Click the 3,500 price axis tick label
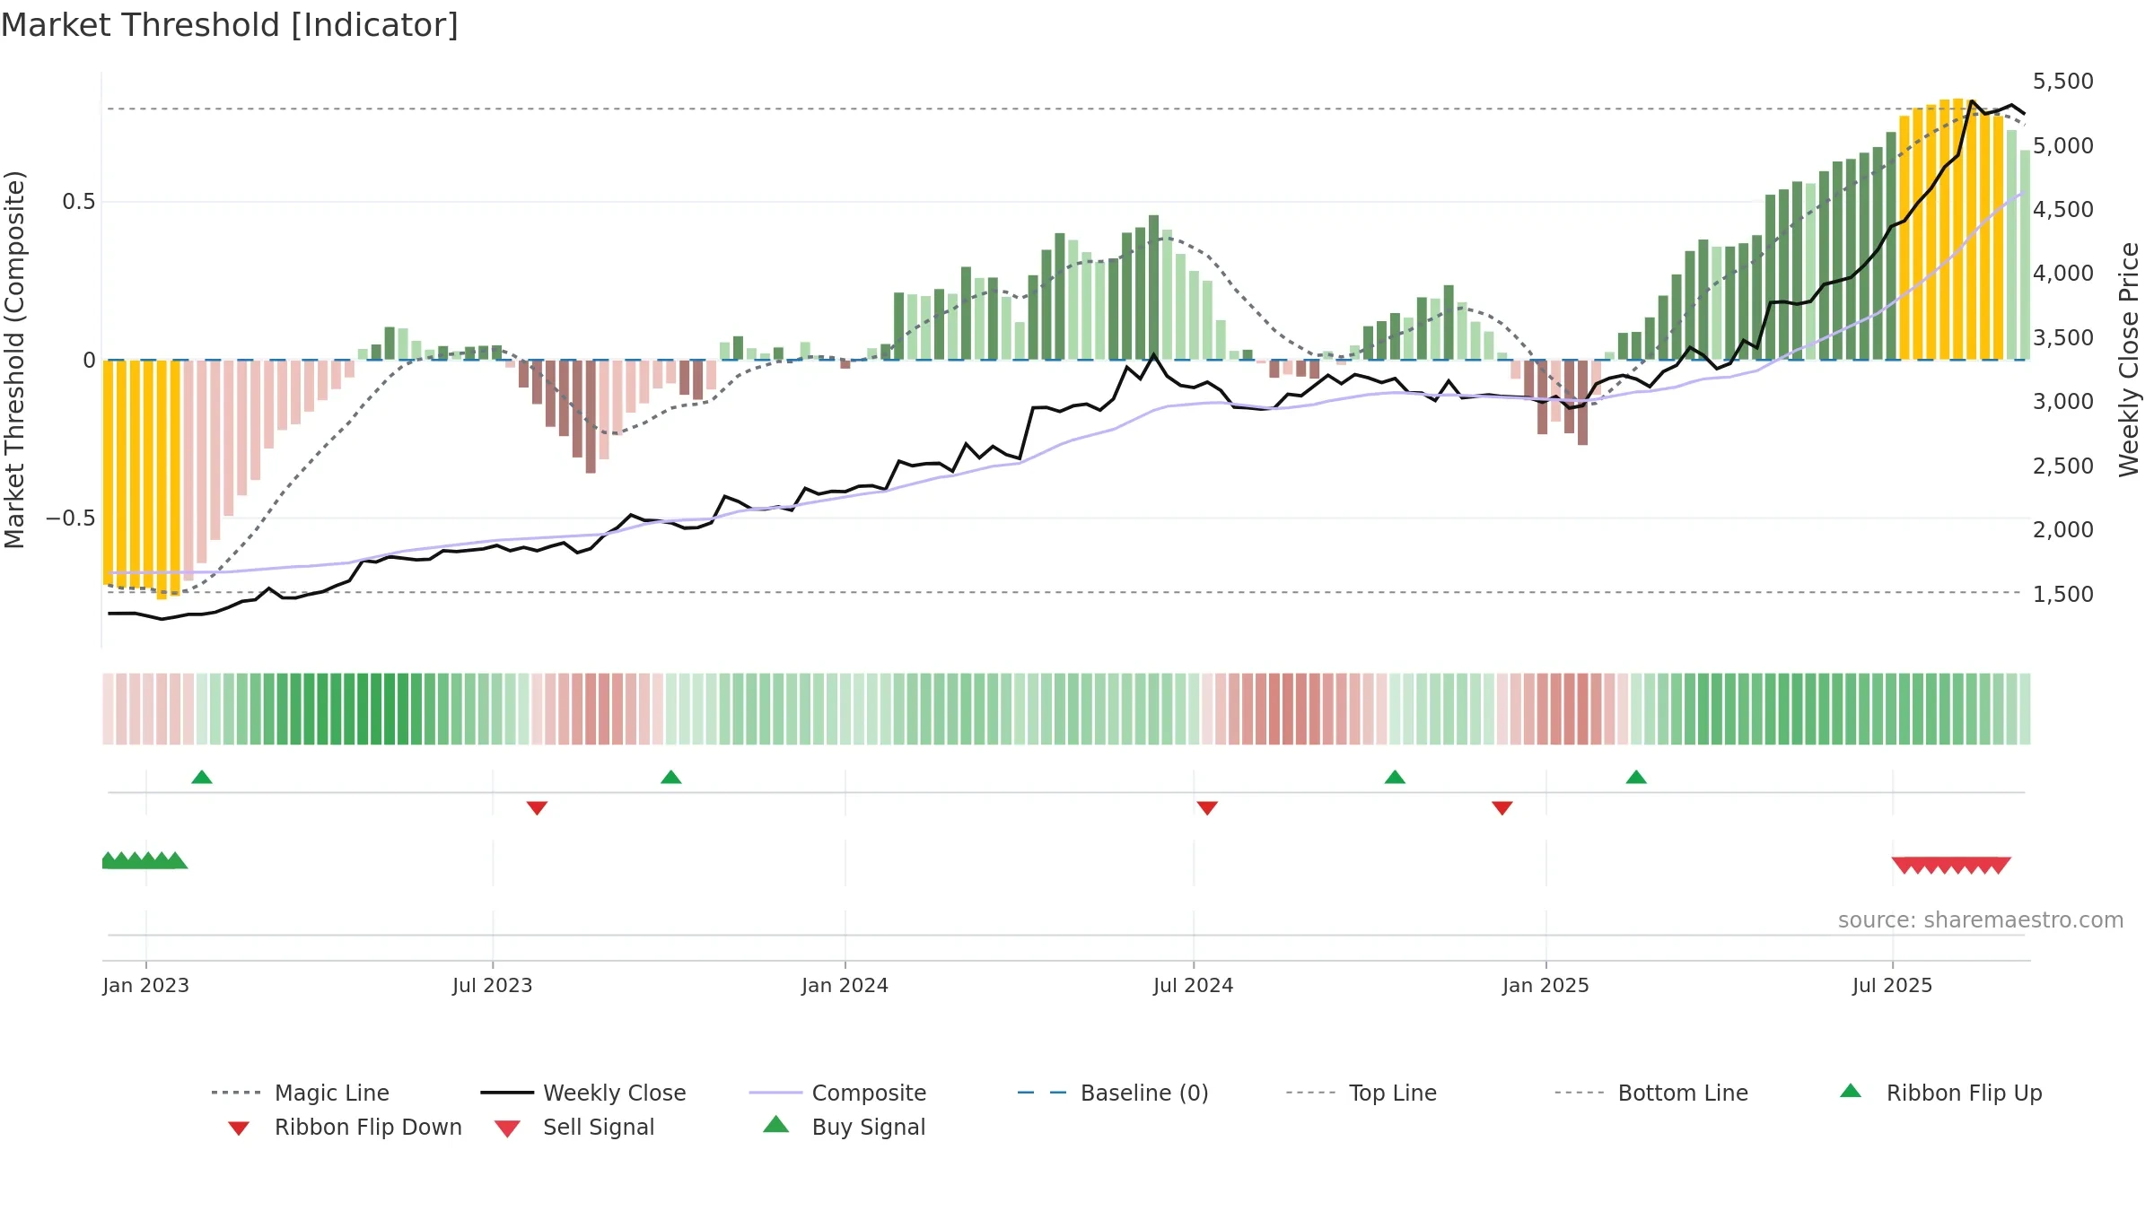Viewport: 2154px width, 1211px height. click(x=2063, y=337)
